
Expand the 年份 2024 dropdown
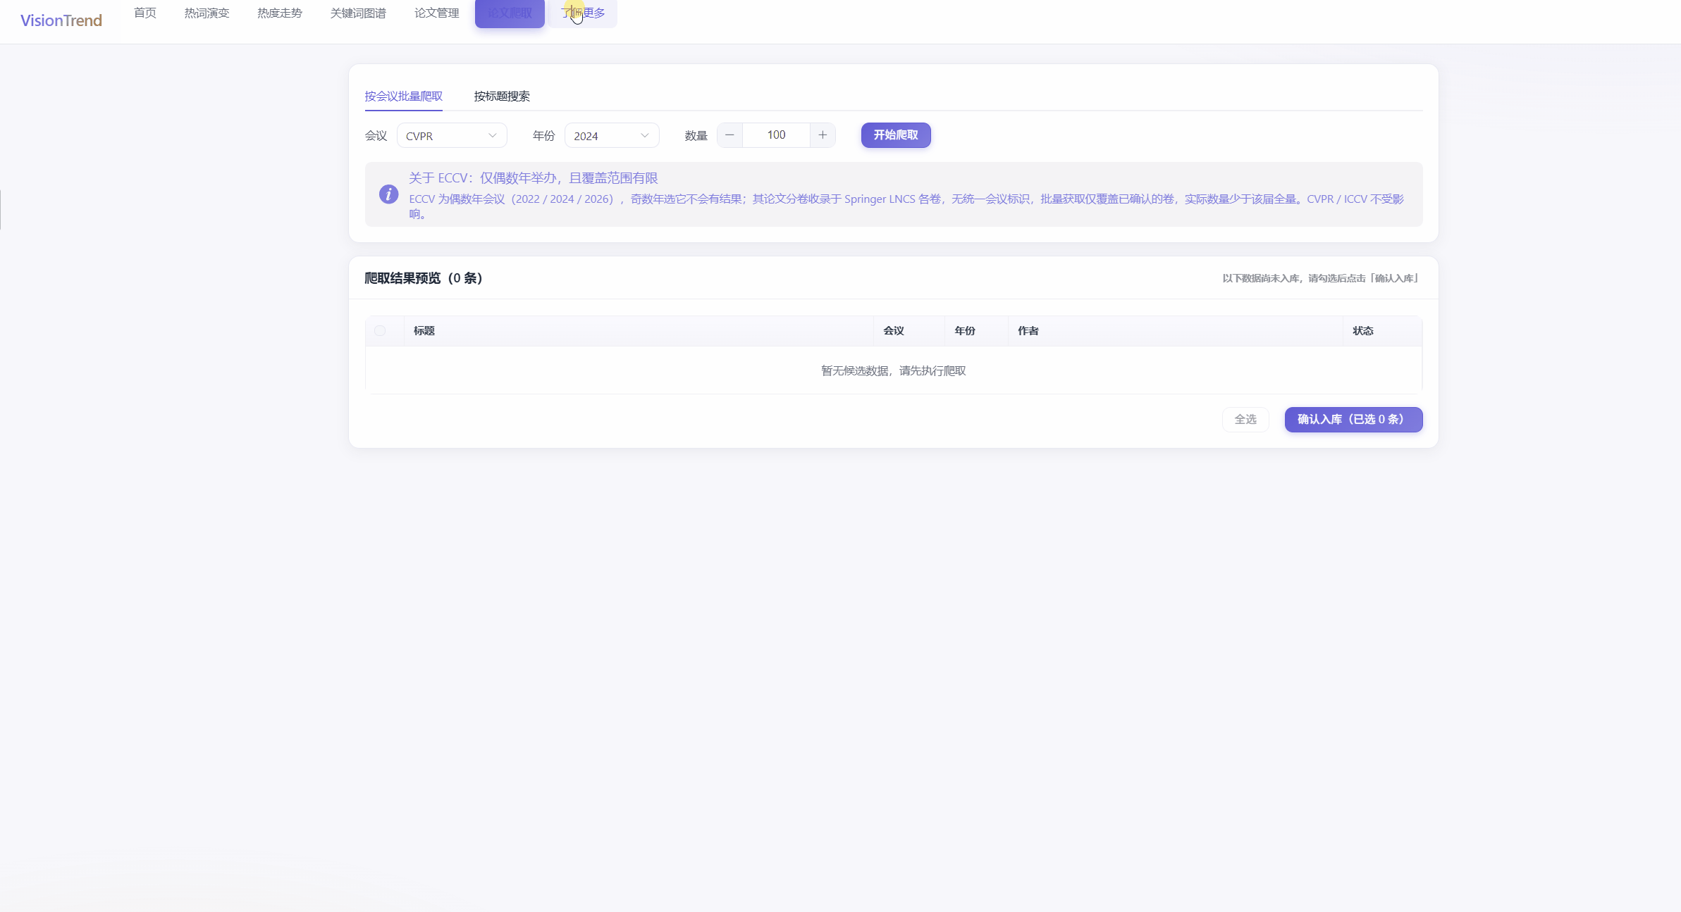(612, 135)
